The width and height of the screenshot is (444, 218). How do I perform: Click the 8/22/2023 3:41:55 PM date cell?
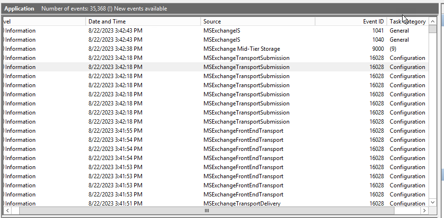click(x=115, y=131)
